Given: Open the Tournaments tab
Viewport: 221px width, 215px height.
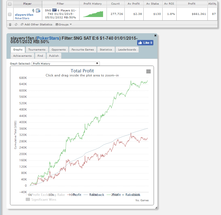Looking at the screenshot, I should (x=37, y=49).
